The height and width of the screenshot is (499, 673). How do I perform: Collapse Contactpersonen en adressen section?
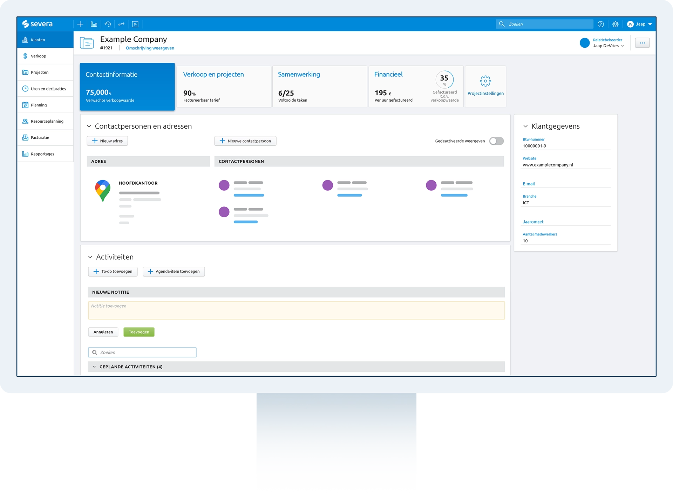tap(89, 126)
